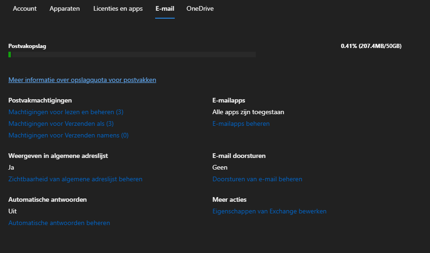Open Machtigingen voor lezen en beheren (3)

tap(66, 112)
